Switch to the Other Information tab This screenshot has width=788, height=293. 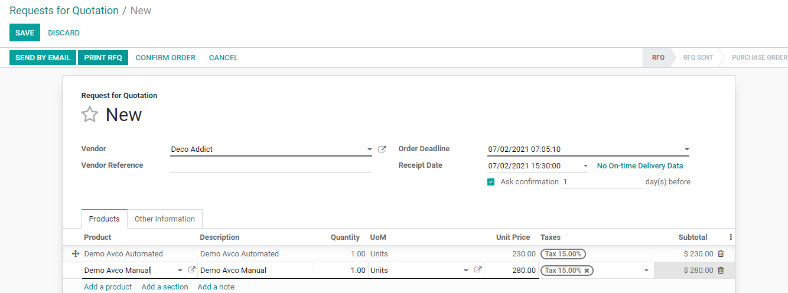165,219
